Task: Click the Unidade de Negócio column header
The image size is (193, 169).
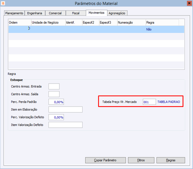Action: (x=48, y=23)
